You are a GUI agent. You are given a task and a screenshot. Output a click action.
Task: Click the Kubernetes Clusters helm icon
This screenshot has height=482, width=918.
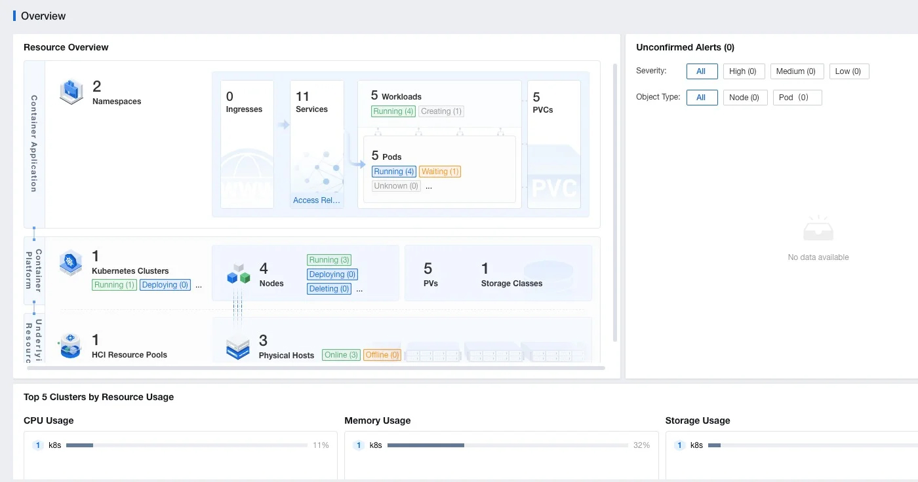tap(71, 263)
